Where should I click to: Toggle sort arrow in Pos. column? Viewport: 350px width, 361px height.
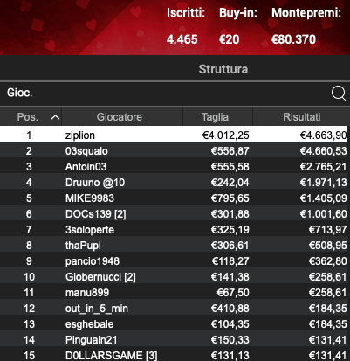point(55,117)
